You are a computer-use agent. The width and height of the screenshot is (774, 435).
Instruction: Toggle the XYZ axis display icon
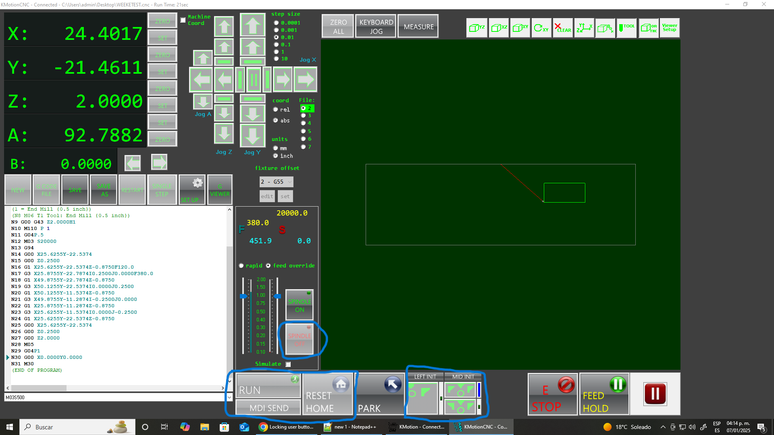point(584,28)
